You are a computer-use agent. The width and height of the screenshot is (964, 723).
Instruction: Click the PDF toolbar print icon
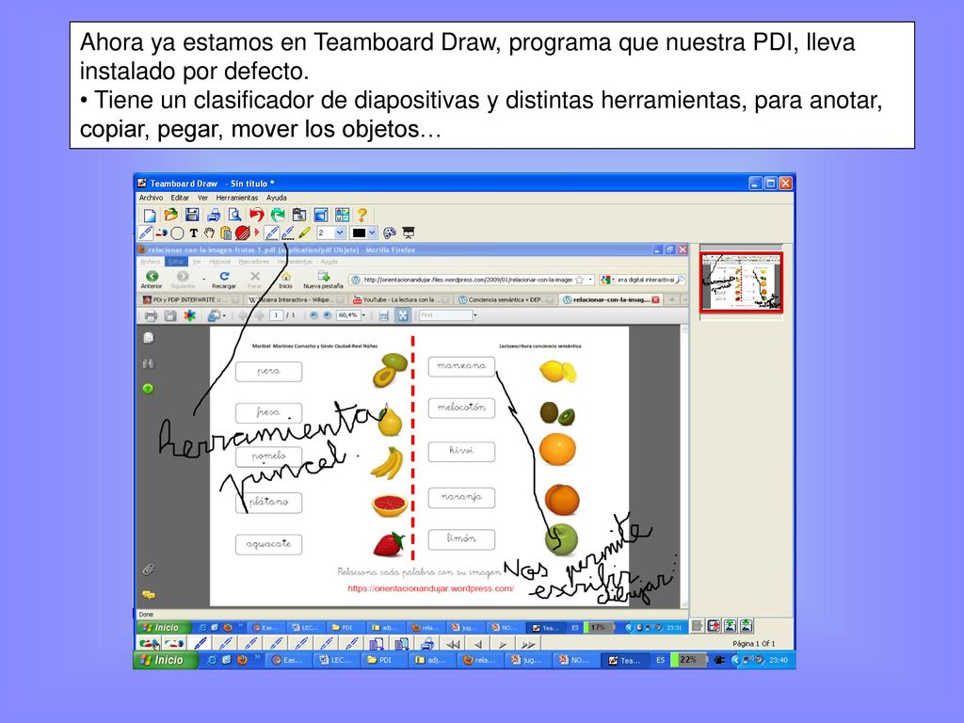pos(150,315)
